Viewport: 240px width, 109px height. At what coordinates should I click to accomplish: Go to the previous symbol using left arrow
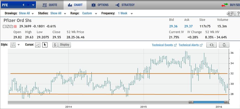click(x=23, y=5)
